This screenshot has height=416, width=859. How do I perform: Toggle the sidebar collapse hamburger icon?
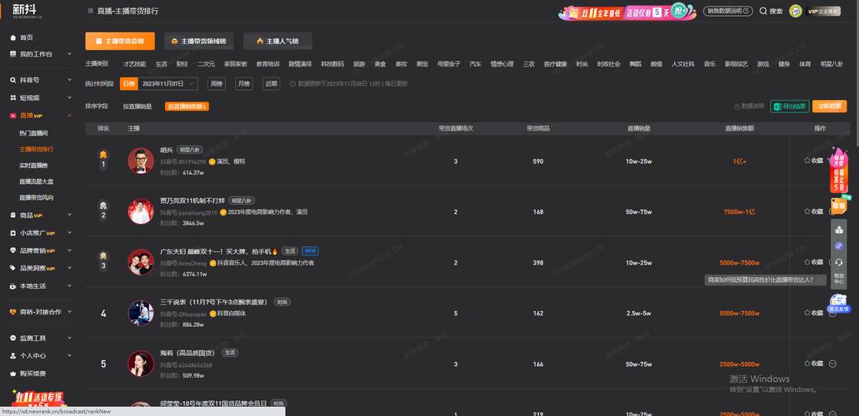tap(90, 11)
